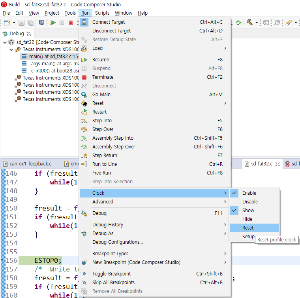Expand the Load submenu arrow
Image resolution: width=300 pixels, height=298 pixels.
[x=225, y=48]
